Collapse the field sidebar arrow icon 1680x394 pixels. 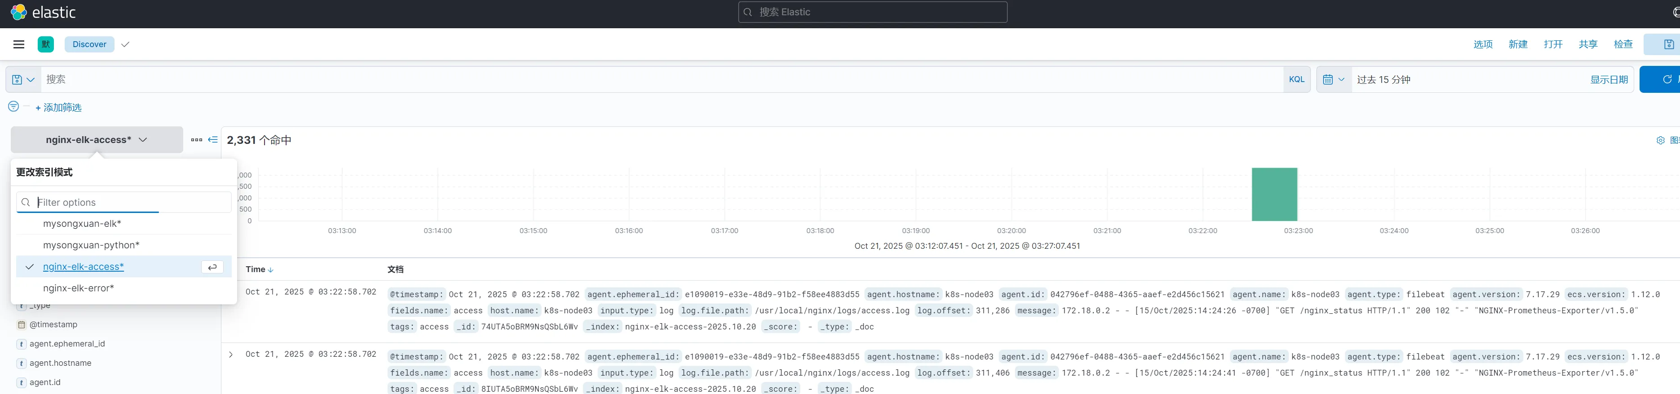pos(212,140)
